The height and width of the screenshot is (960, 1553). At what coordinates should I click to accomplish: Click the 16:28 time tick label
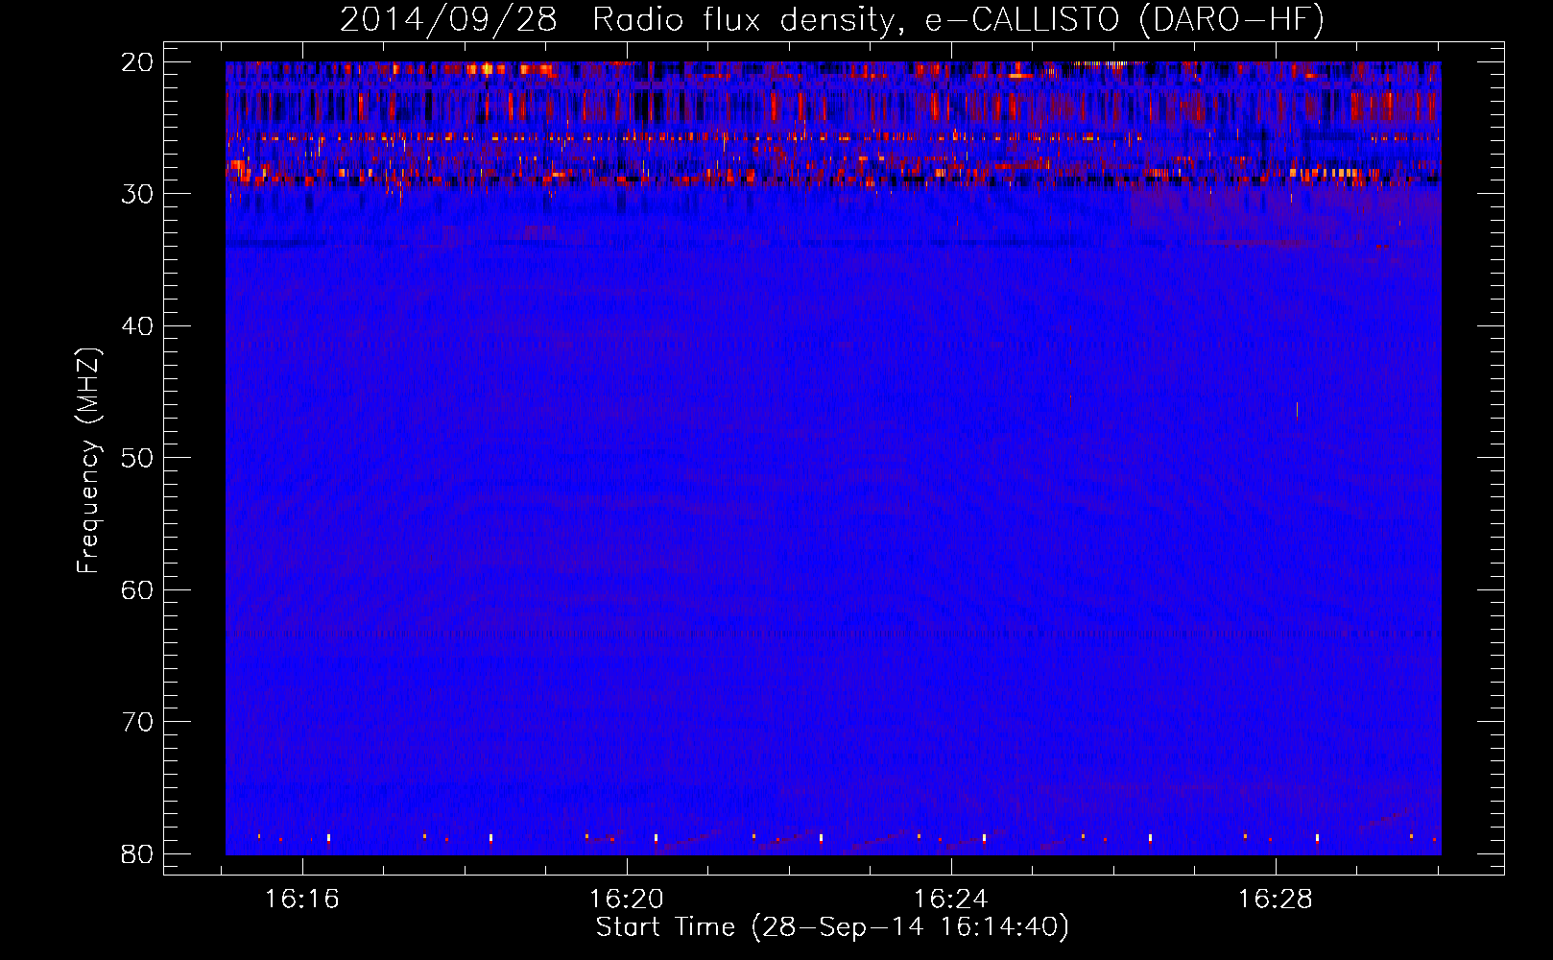1275,900
